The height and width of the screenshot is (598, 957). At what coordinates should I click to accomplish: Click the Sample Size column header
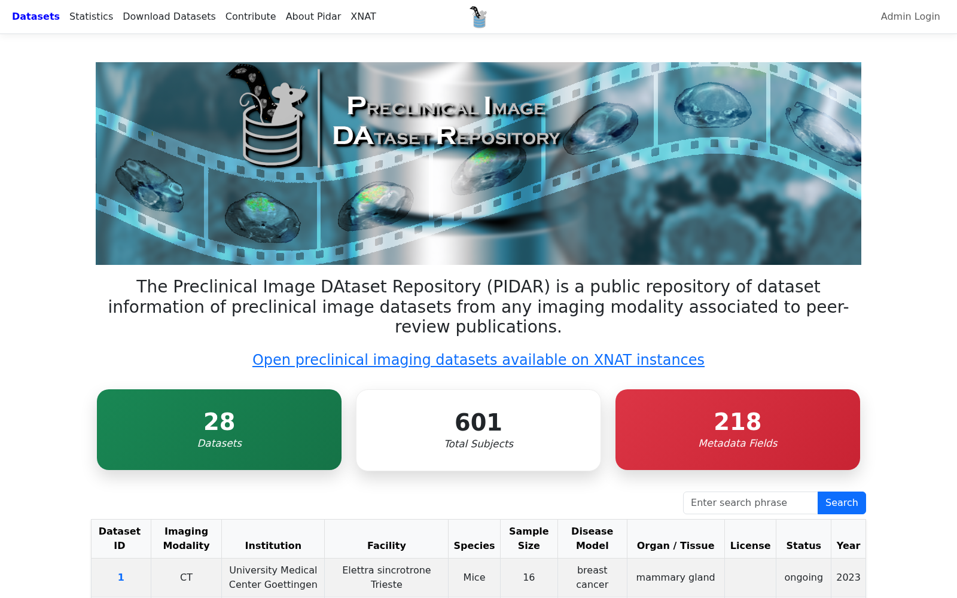pos(529,538)
